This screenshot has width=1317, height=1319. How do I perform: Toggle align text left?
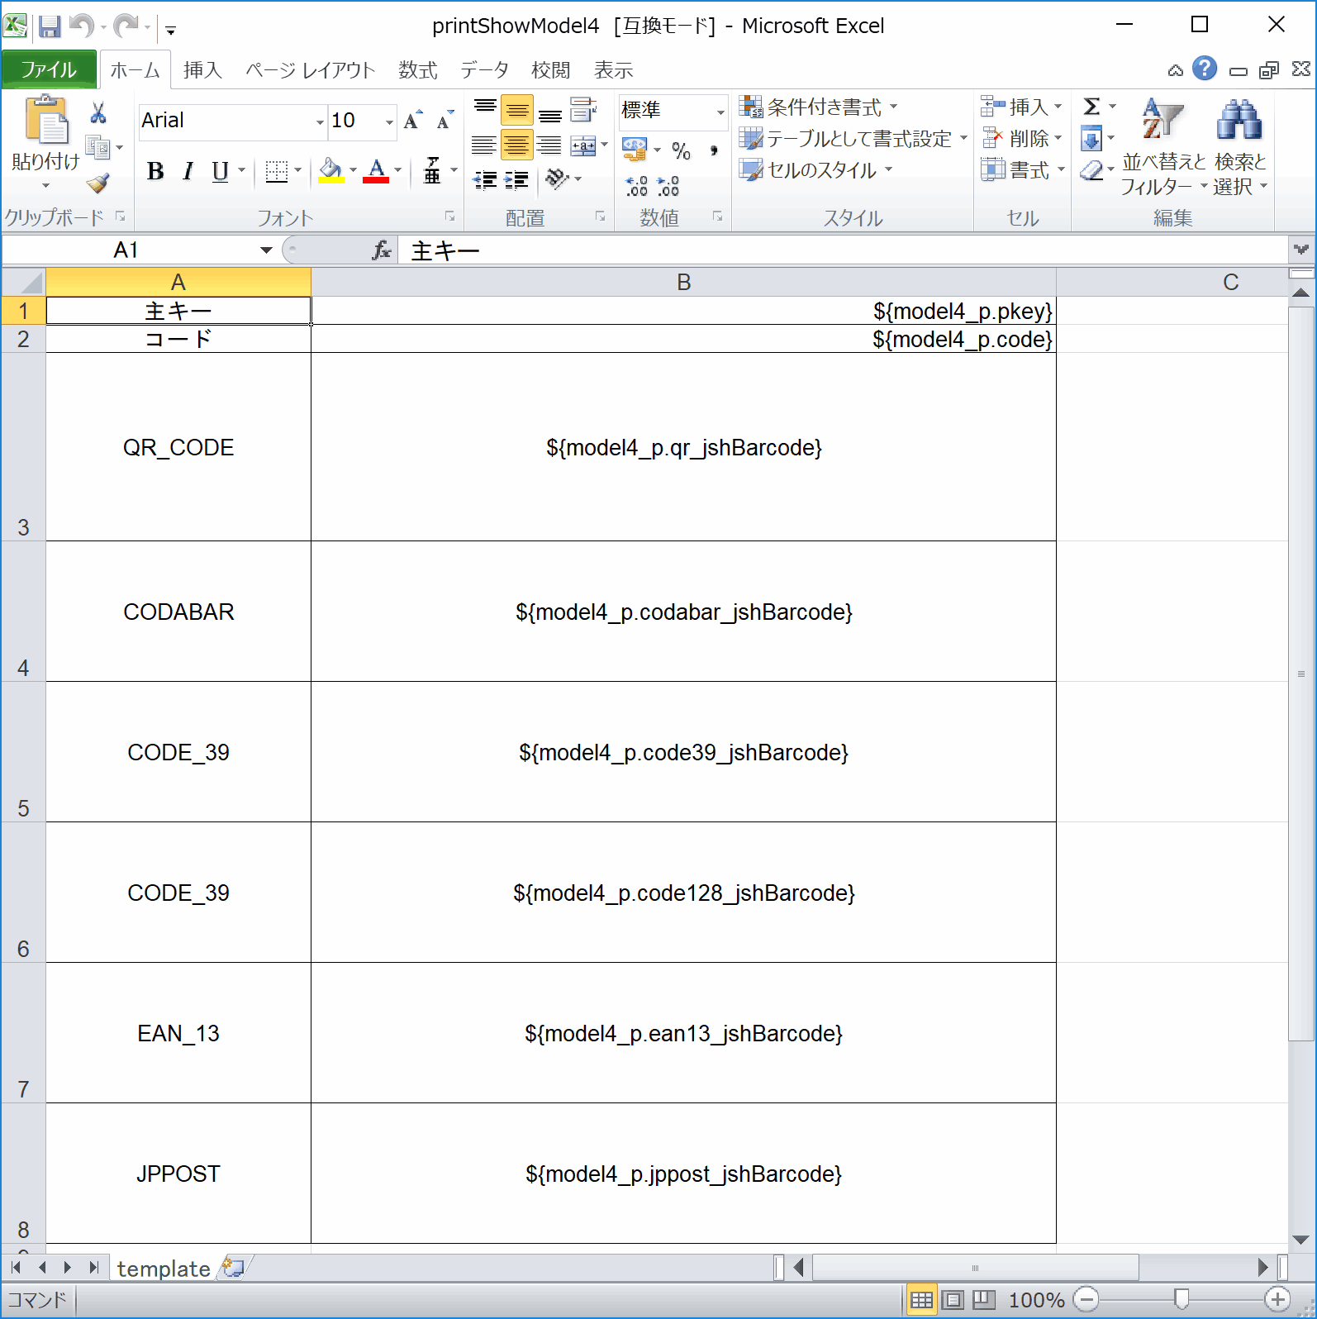click(485, 145)
